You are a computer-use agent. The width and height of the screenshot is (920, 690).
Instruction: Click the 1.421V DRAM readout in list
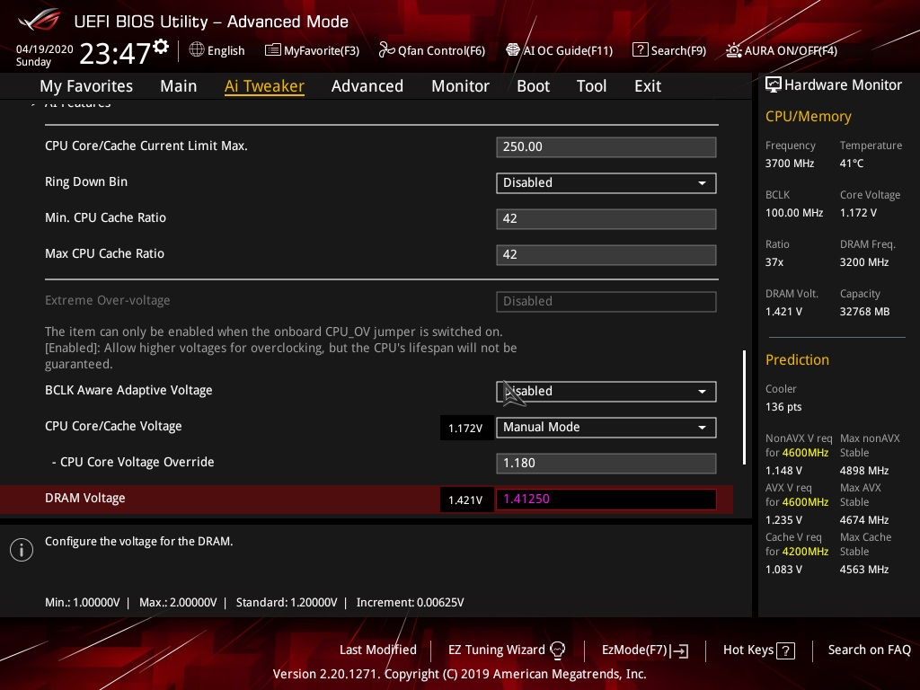point(466,500)
